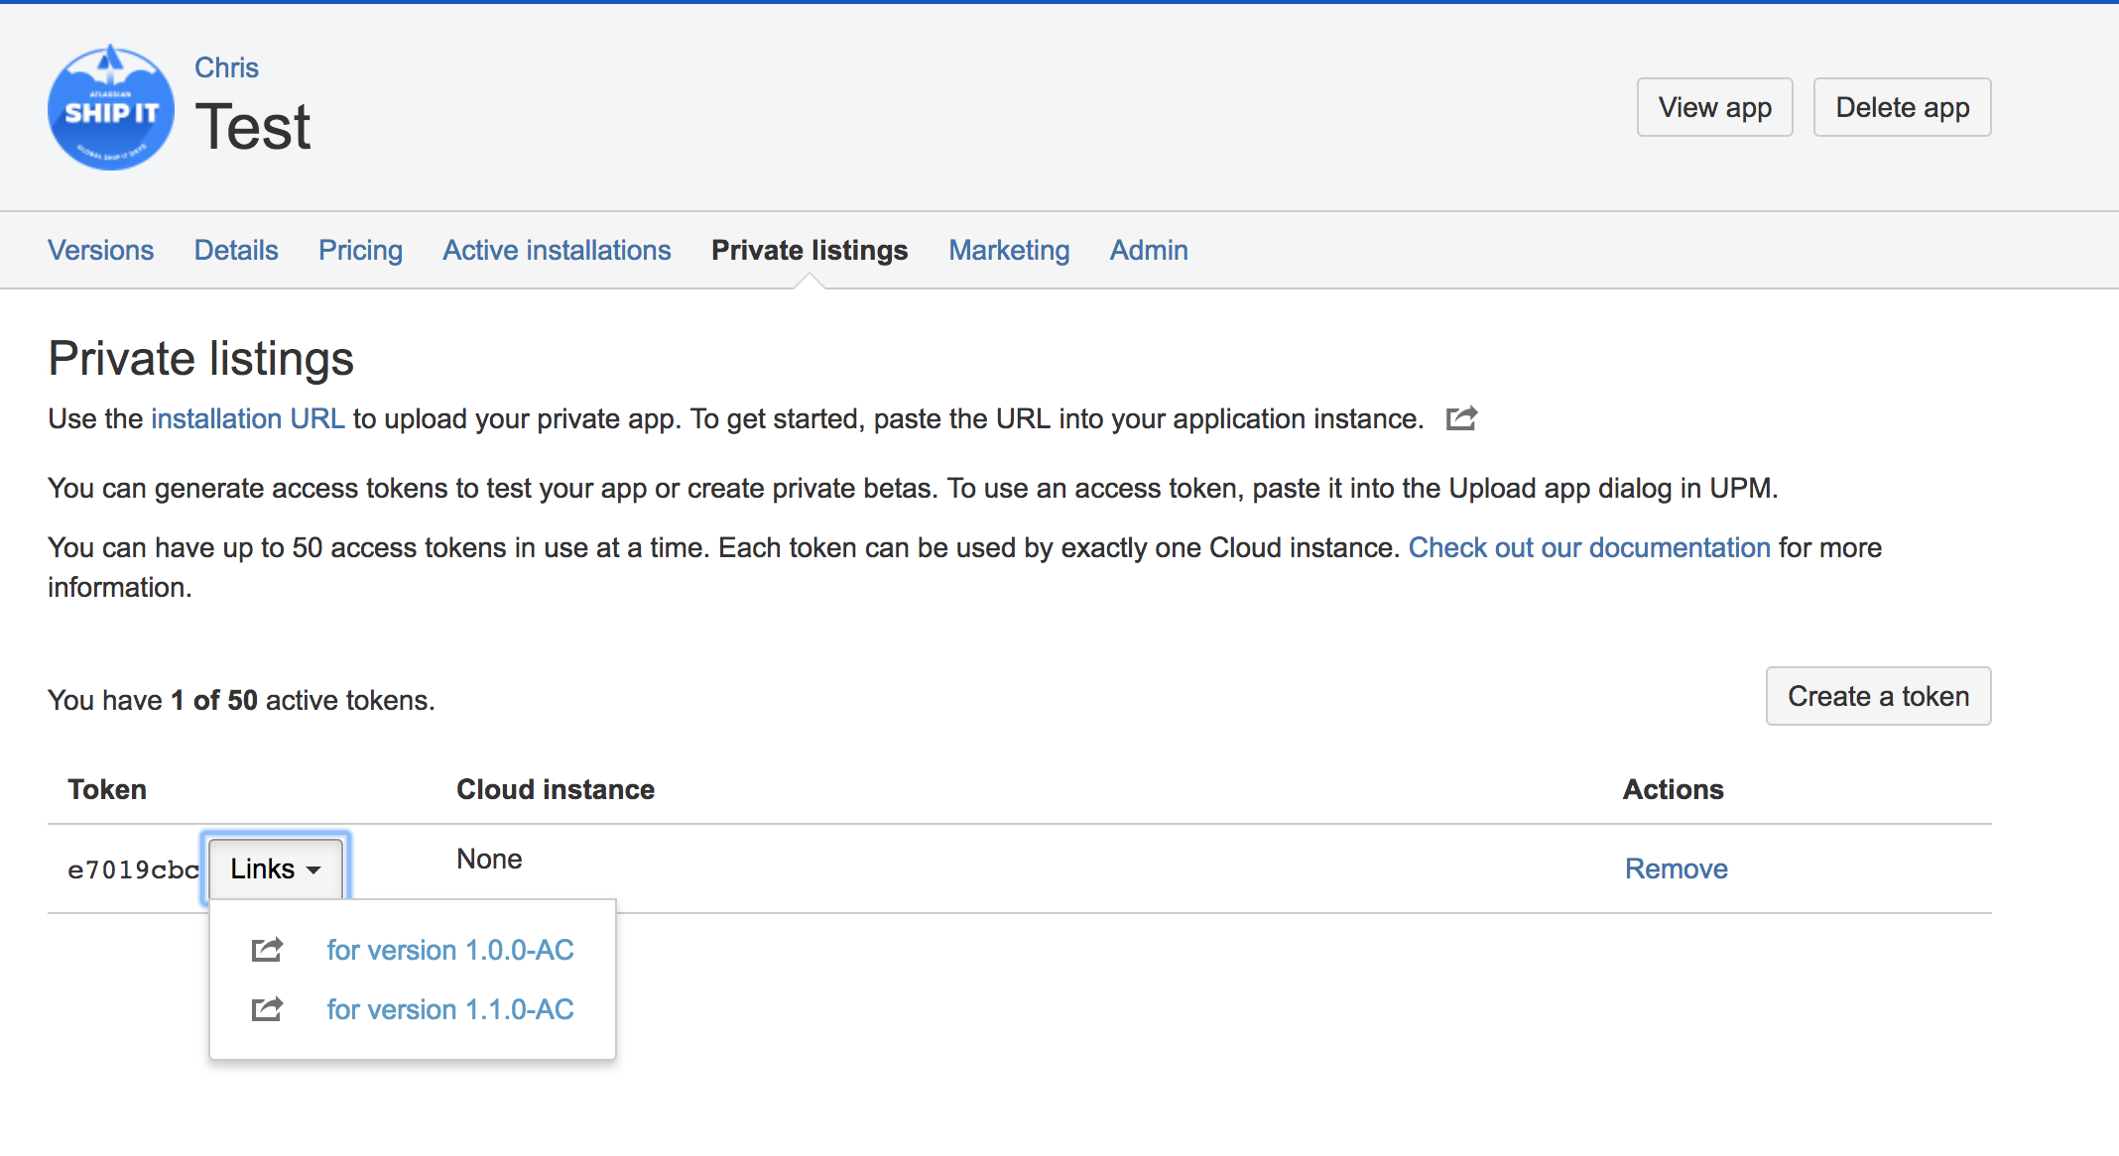Open the installation URL link
Viewport: 2119px width, 1156px height.
tap(248, 418)
